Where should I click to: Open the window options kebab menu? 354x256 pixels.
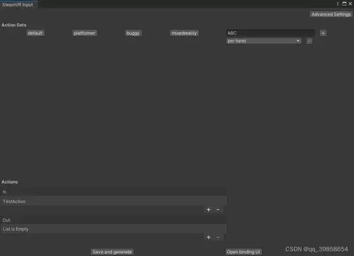pos(338,4)
